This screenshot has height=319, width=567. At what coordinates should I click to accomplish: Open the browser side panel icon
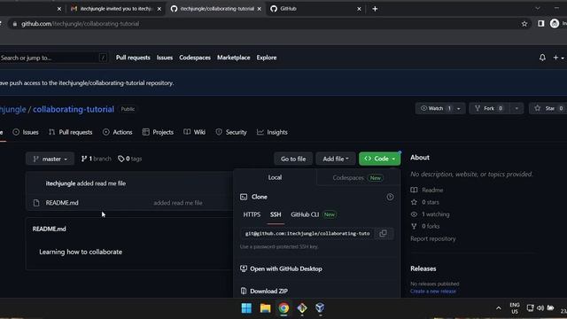541,24
